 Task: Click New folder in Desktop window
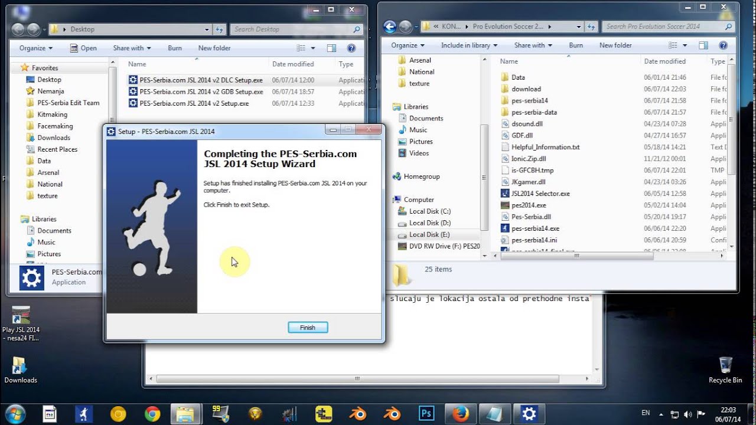tap(214, 48)
